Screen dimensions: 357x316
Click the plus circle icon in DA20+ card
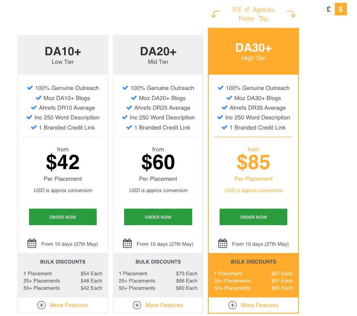coord(137,305)
